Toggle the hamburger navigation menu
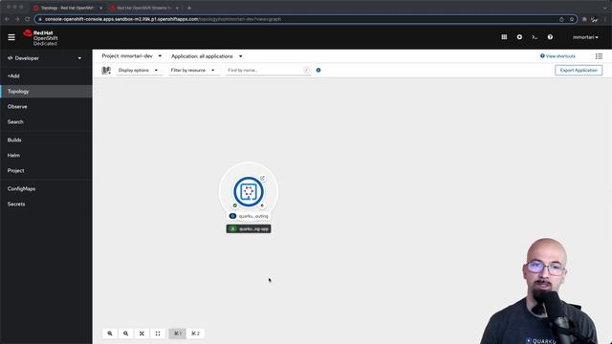This screenshot has width=612, height=344. tap(11, 37)
